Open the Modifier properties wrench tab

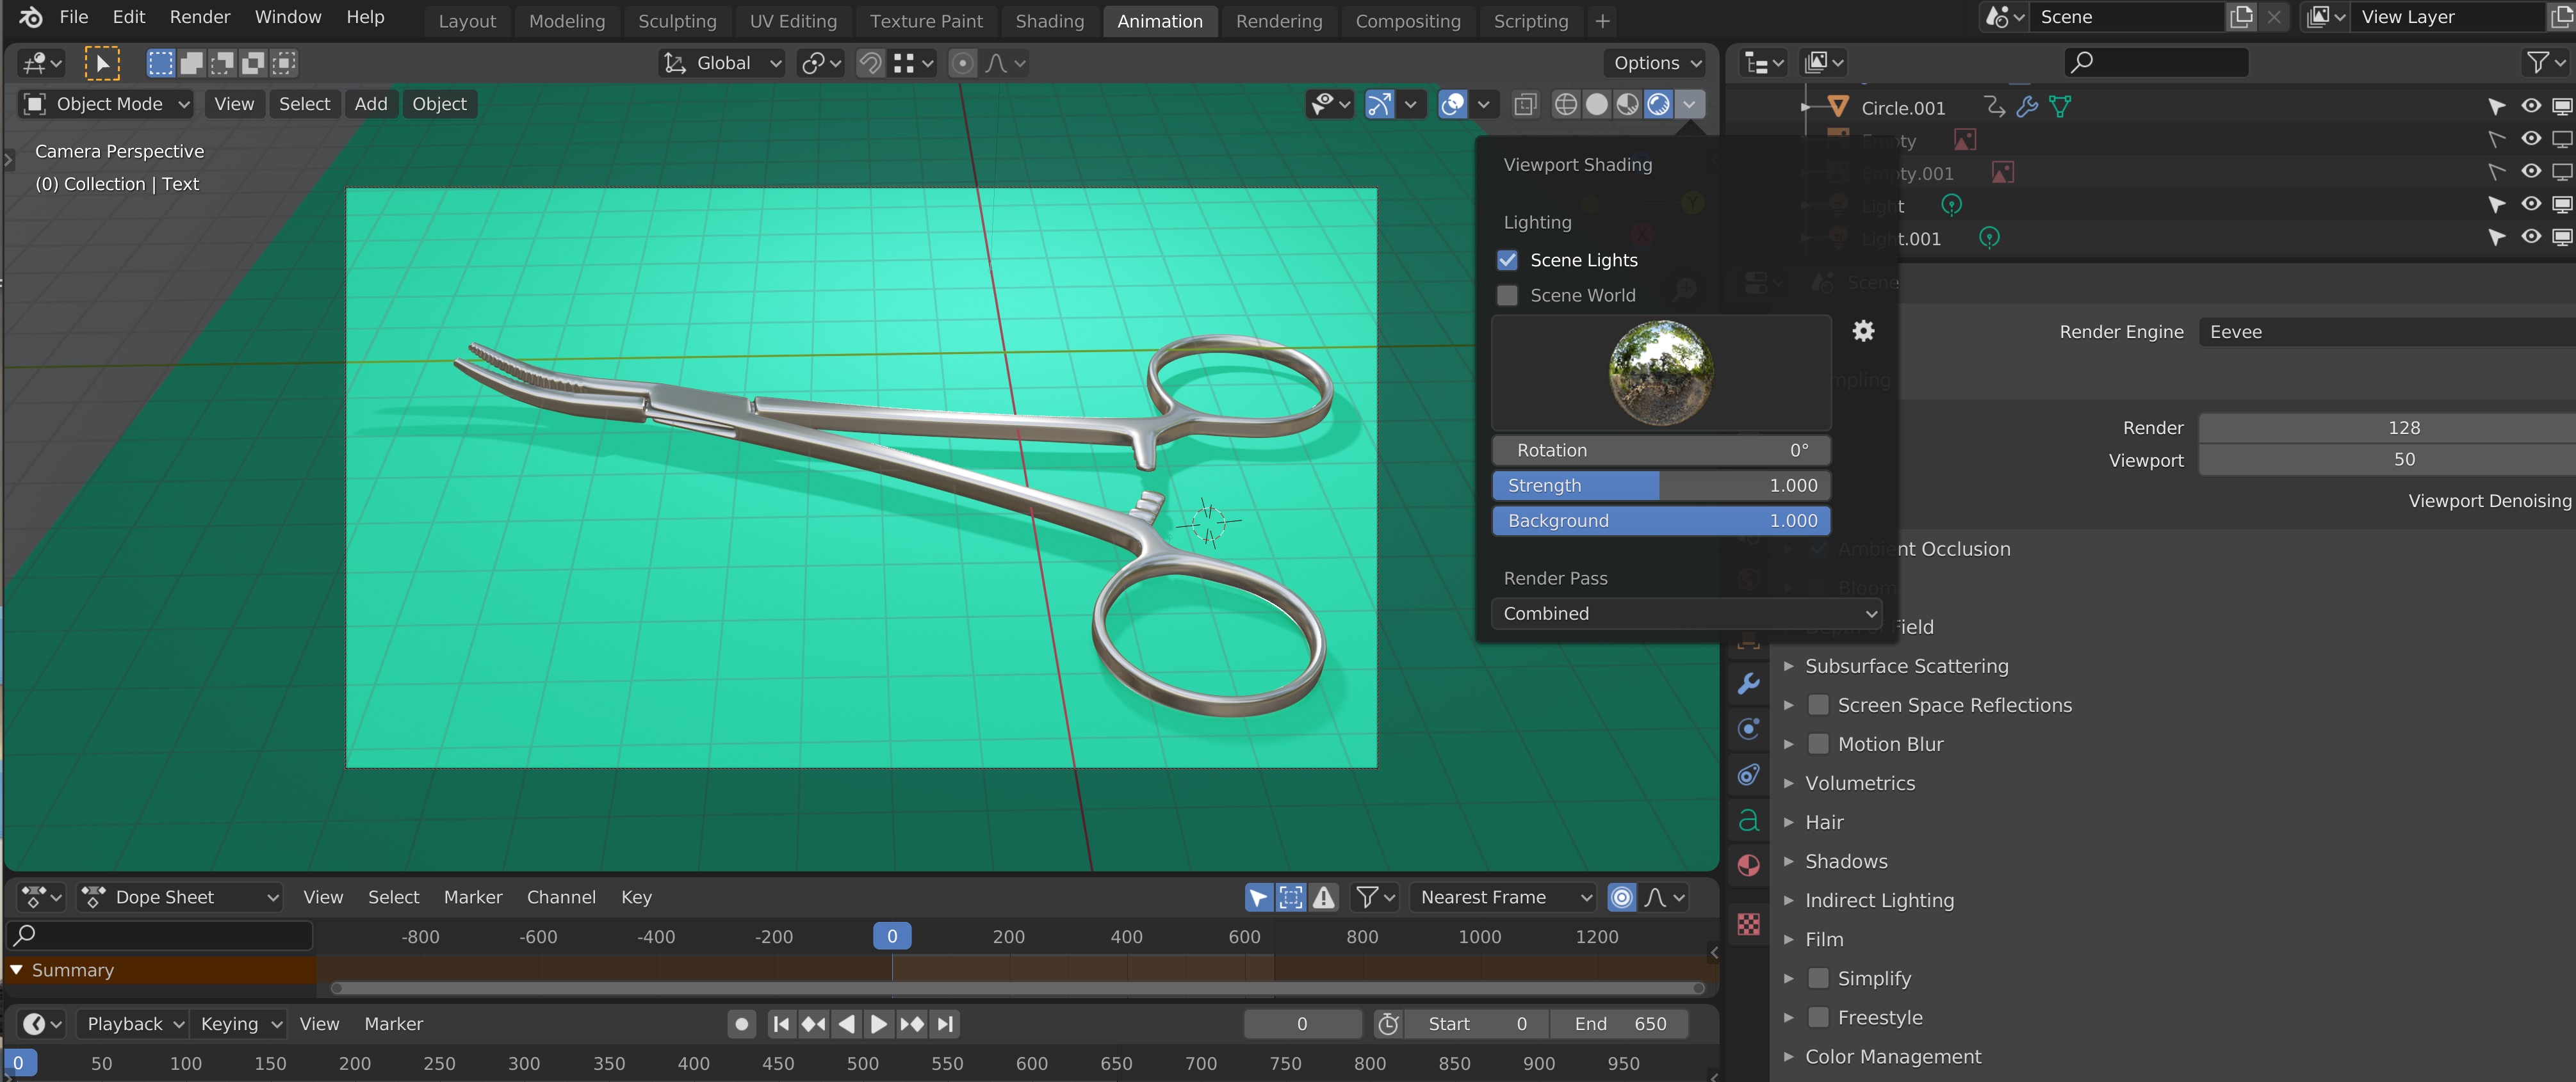pos(1749,683)
